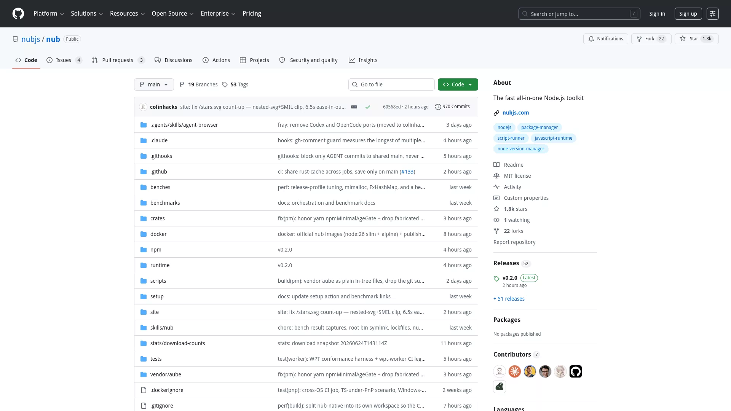Viewport: 731px width, 411px height.
Task: Open the docker folder
Action: click(x=158, y=234)
